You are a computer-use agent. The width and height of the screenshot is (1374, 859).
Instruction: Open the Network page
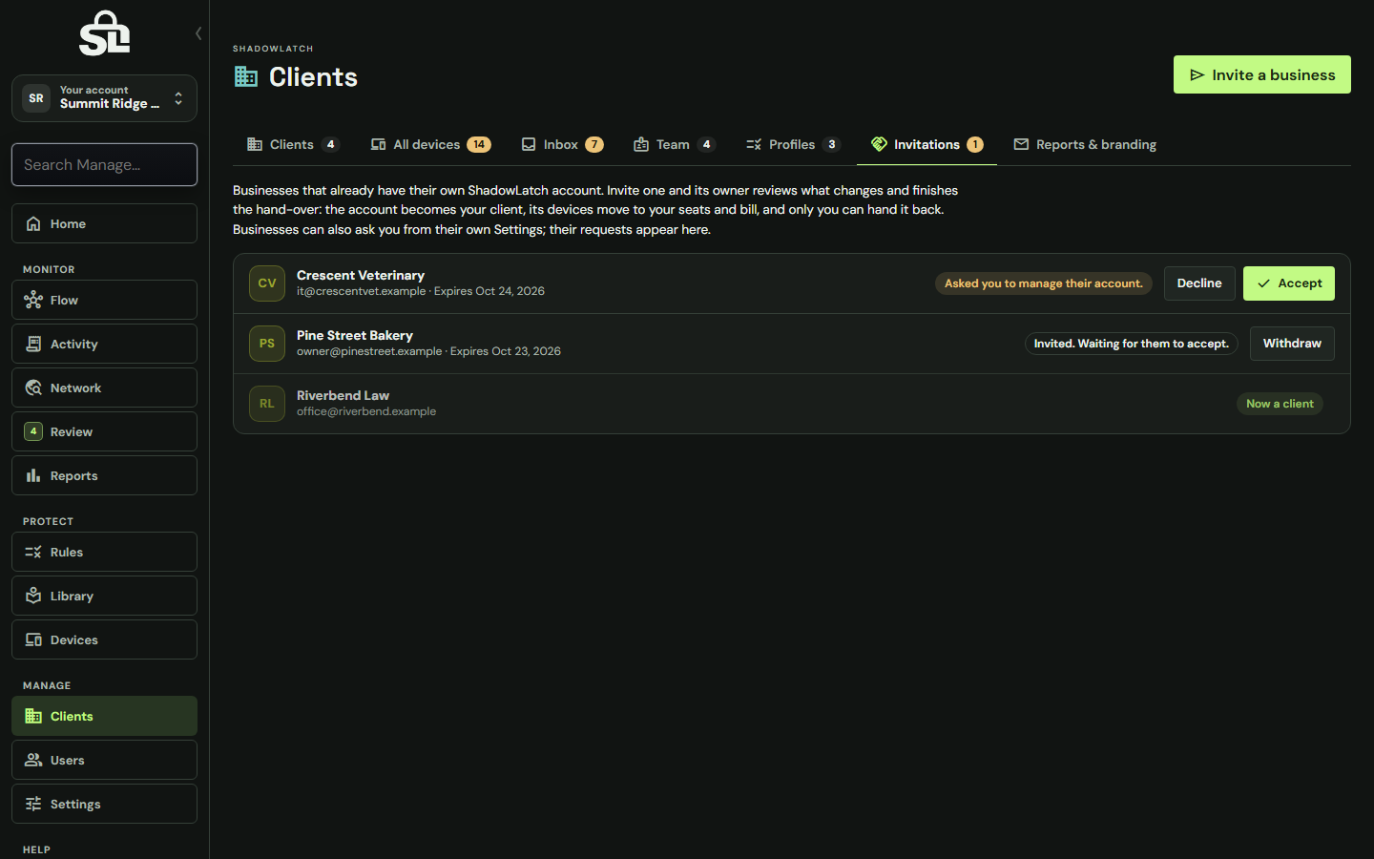104,388
